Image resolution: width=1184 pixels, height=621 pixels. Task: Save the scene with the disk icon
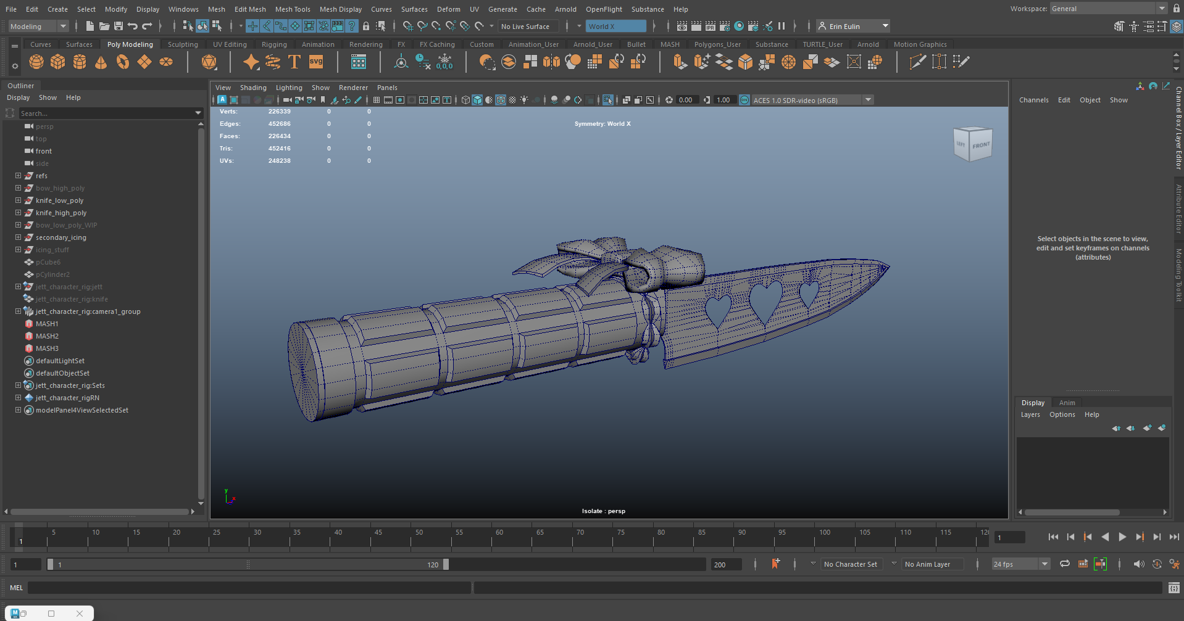pyautogui.click(x=118, y=26)
